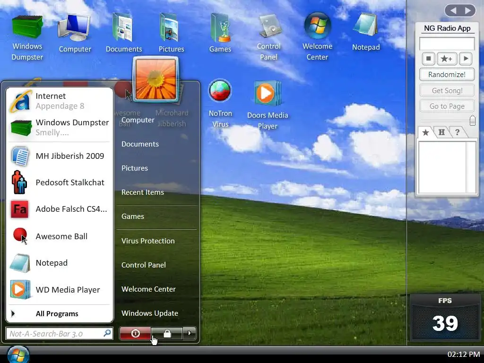Image resolution: width=484 pixels, height=363 pixels.
Task: Stop playback in NG Radio App
Action: [x=428, y=58]
